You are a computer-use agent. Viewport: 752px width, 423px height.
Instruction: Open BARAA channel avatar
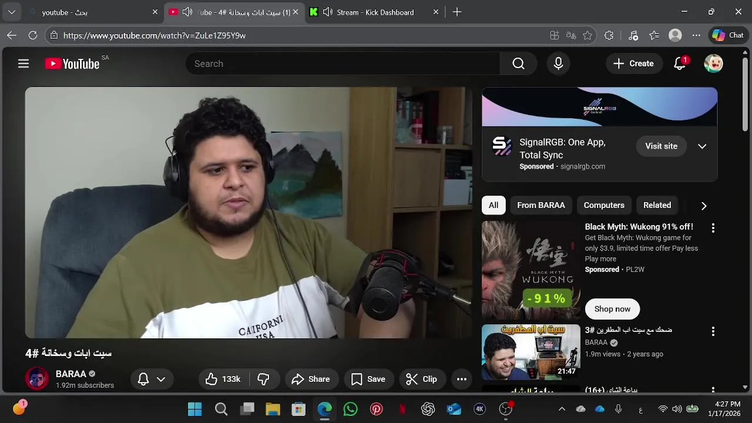(37, 378)
